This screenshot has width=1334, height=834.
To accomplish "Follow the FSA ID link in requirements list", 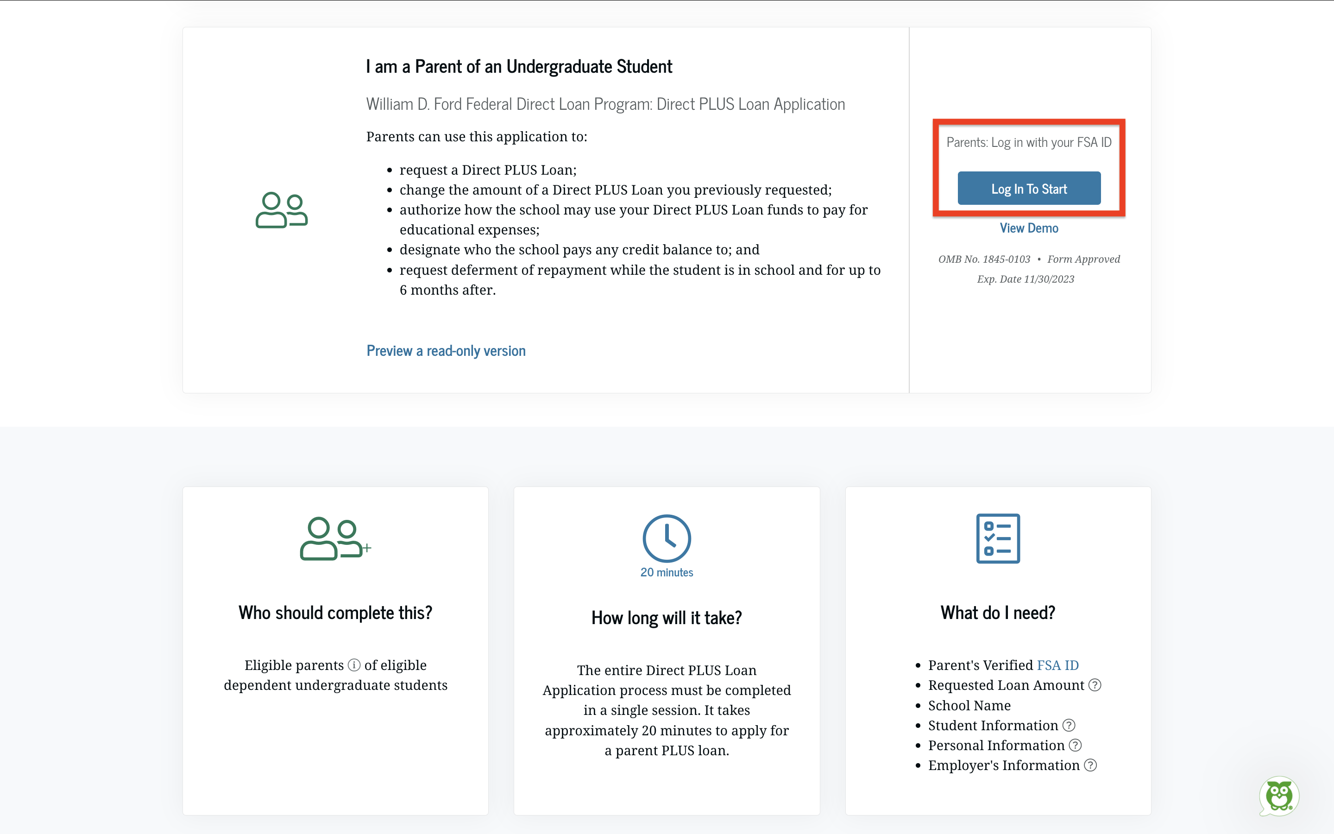I will click(x=1057, y=665).
